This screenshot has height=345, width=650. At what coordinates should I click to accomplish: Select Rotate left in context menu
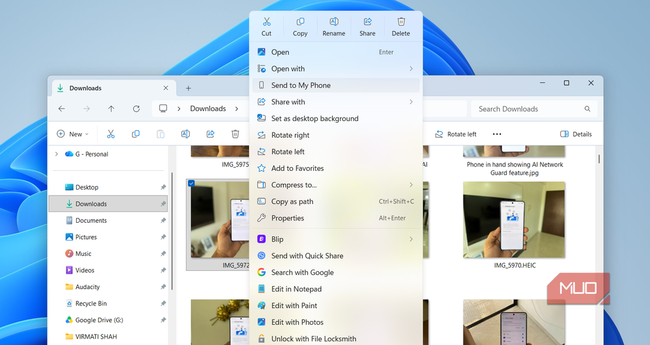pyautogui.click(x=336, y=151)
